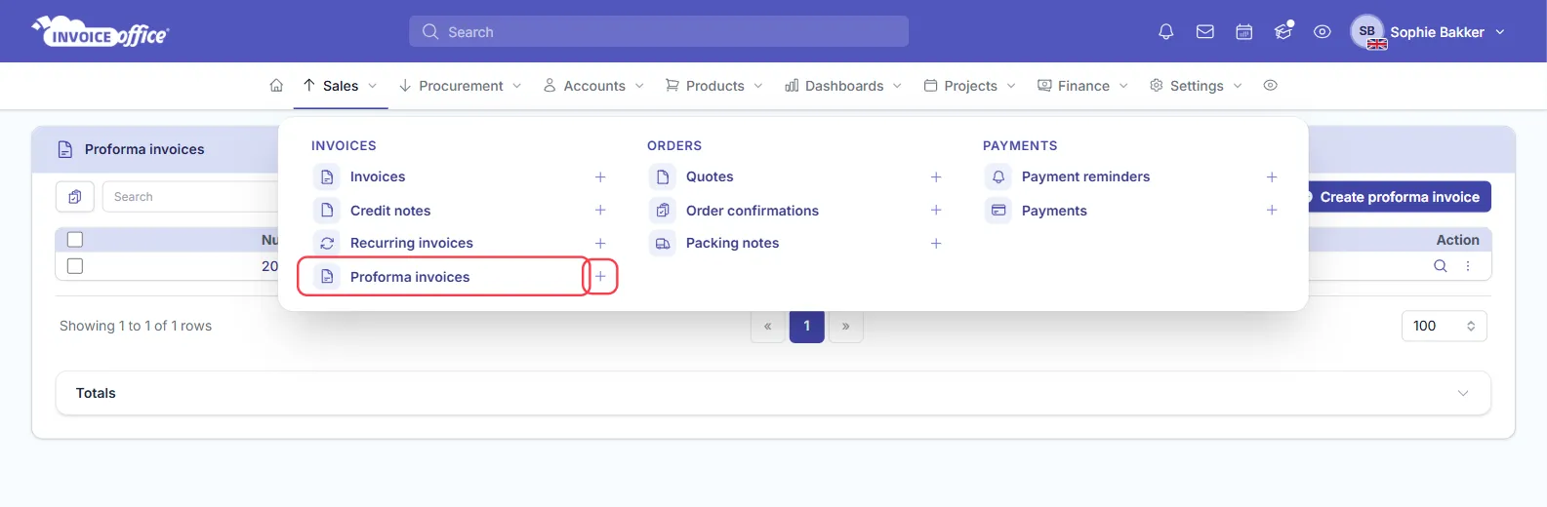
Task: Click the InvoiceOffice logo
Action: [101, 32]
